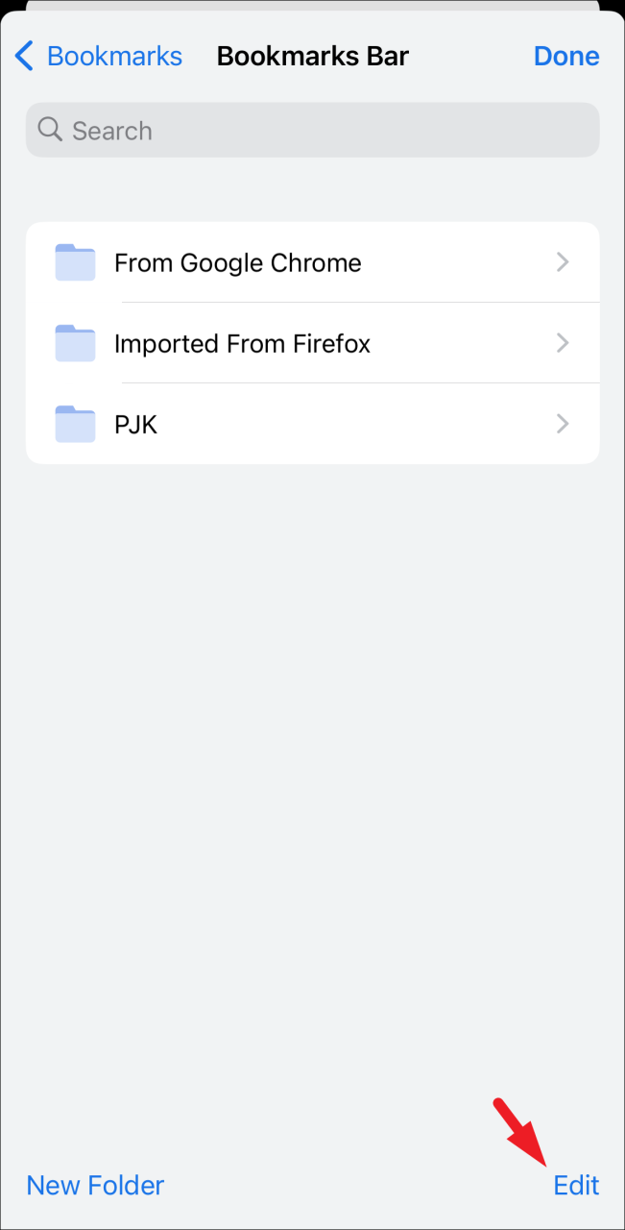Tap Edit to modify bookmarks
This screenshot has width=625, height=1230.
576,1185
